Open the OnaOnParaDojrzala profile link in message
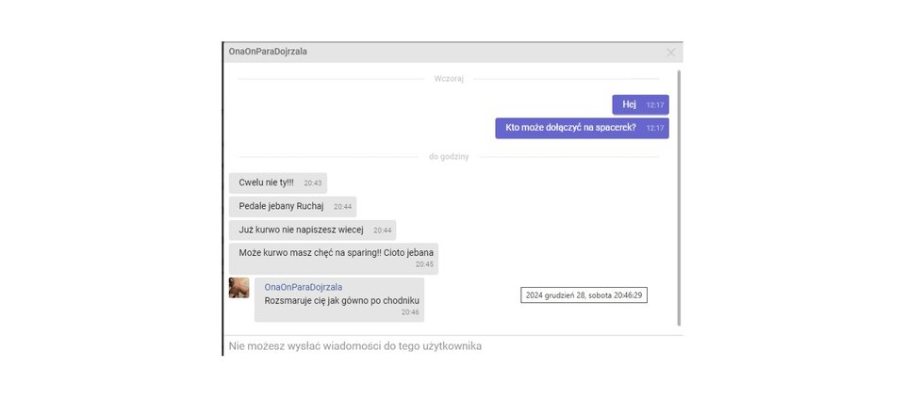 point(303,287)
